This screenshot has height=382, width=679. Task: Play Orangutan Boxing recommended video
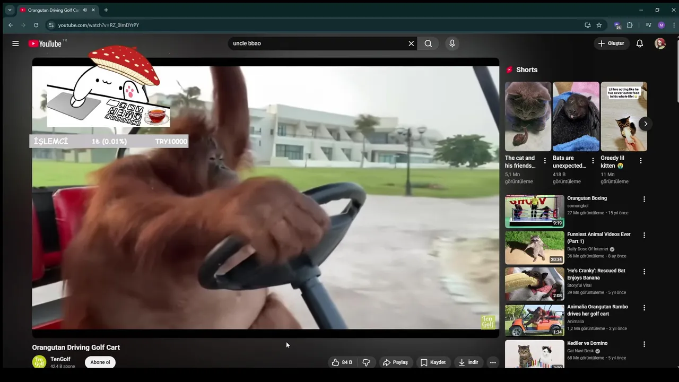click(535, 211)
